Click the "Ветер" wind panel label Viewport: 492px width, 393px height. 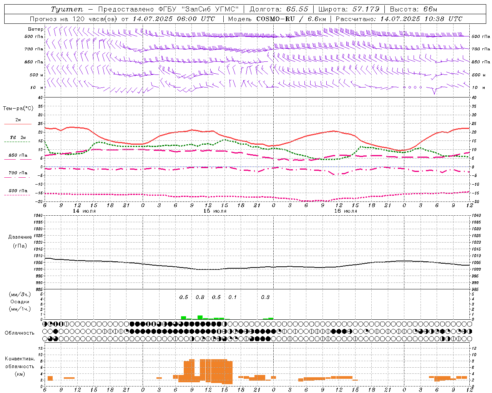[x=35, y=29]
